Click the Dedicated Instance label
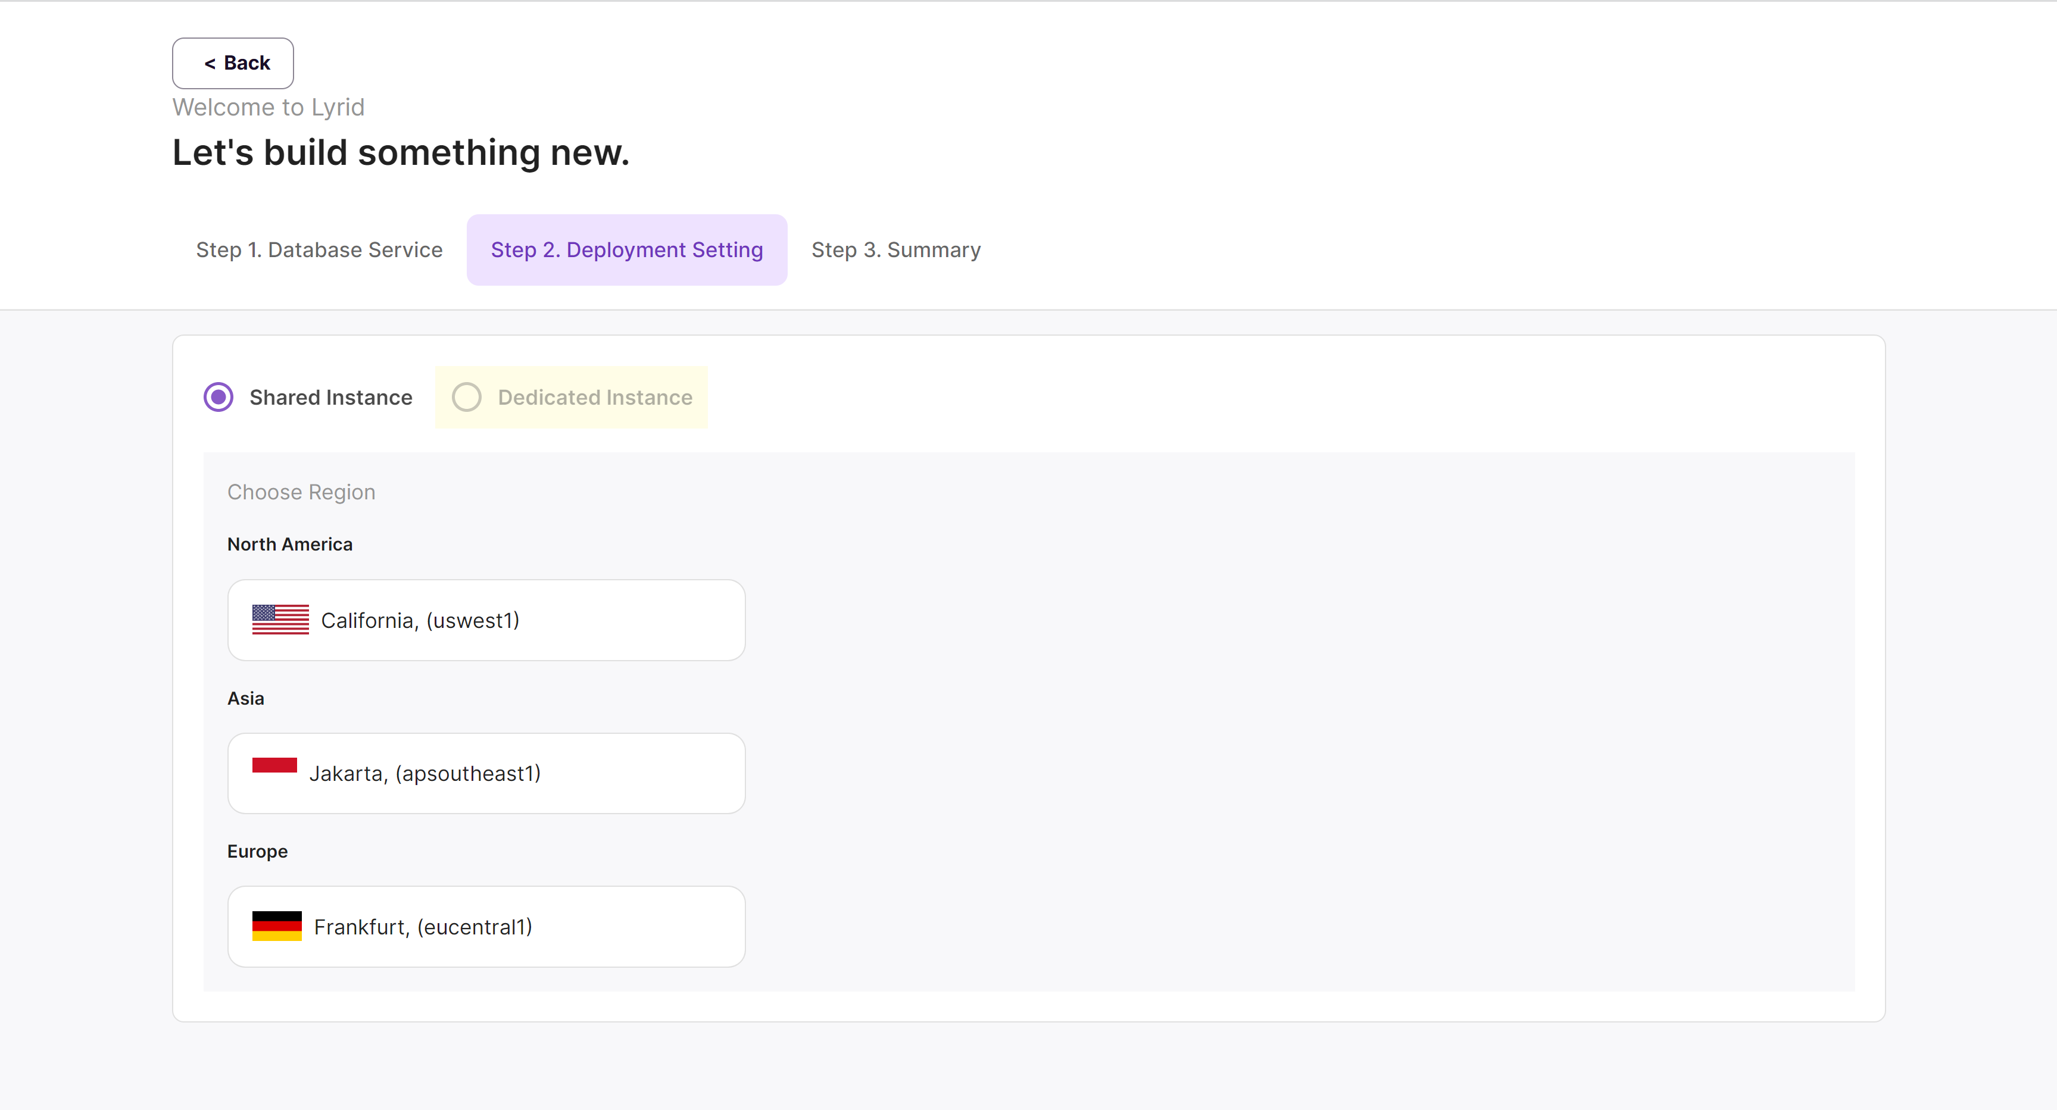 coord(594,396)
